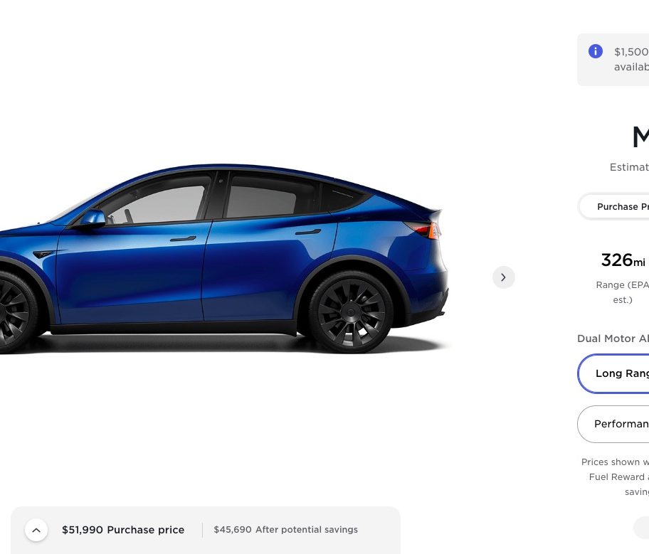Screen dimensions: 649x554
Task: Click the car's red tail light
Action: coord(423,230)
